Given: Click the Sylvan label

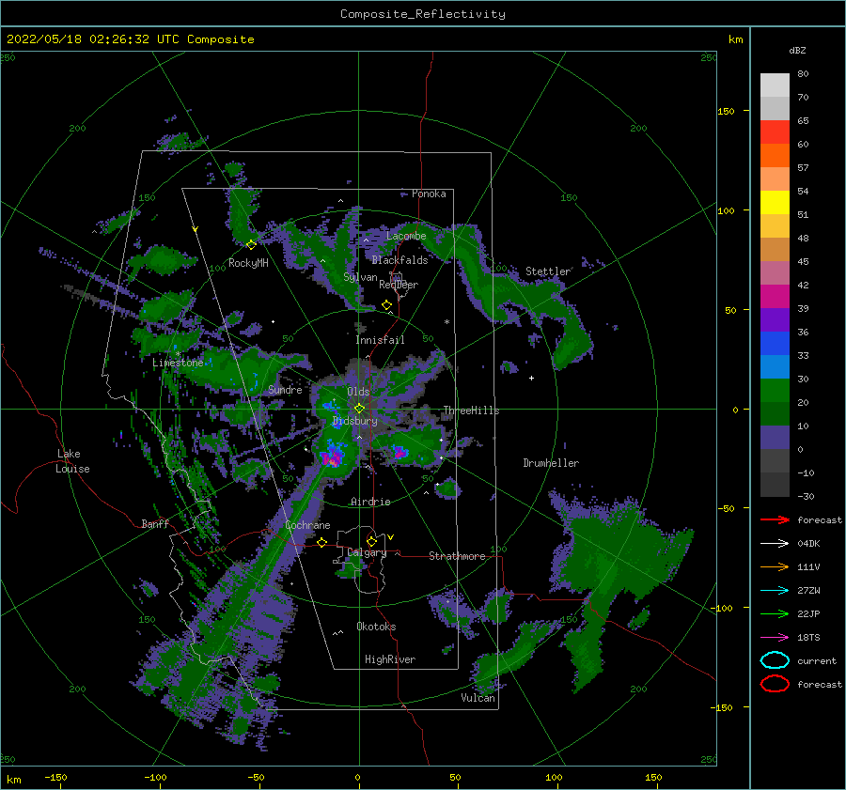Looking at the screenshot, I should point(360,277).
